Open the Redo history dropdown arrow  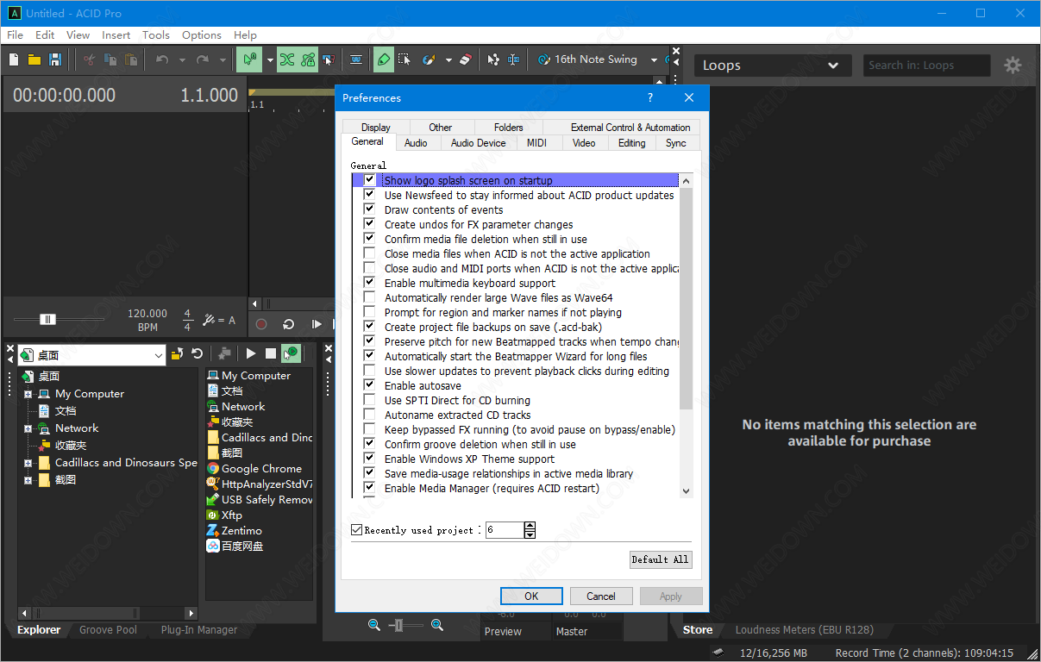(223, 59)
